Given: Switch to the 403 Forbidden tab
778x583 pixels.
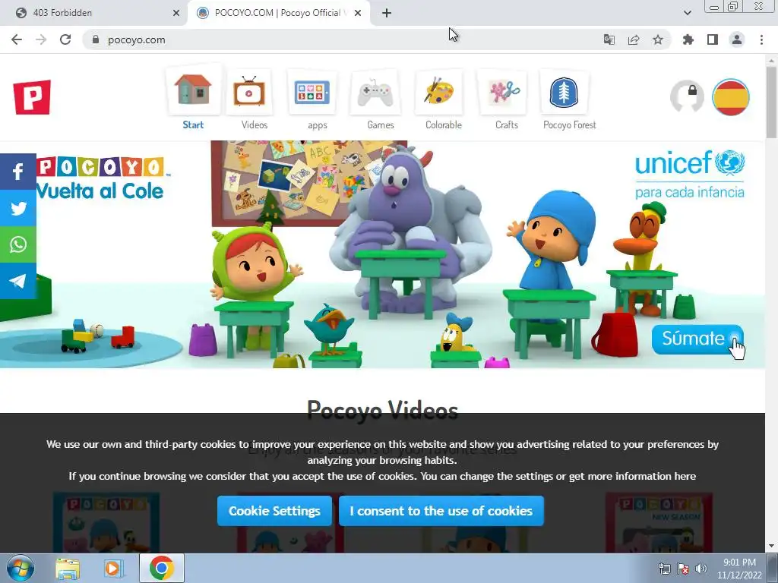Looking at the screenshot, I should pyautogui.click(x=94, y=13).
